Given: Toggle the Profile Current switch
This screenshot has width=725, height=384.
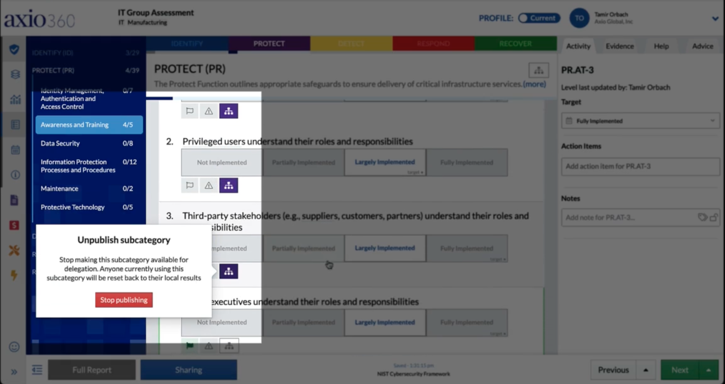Looking at the screenshot, I should tap(539, 18).
